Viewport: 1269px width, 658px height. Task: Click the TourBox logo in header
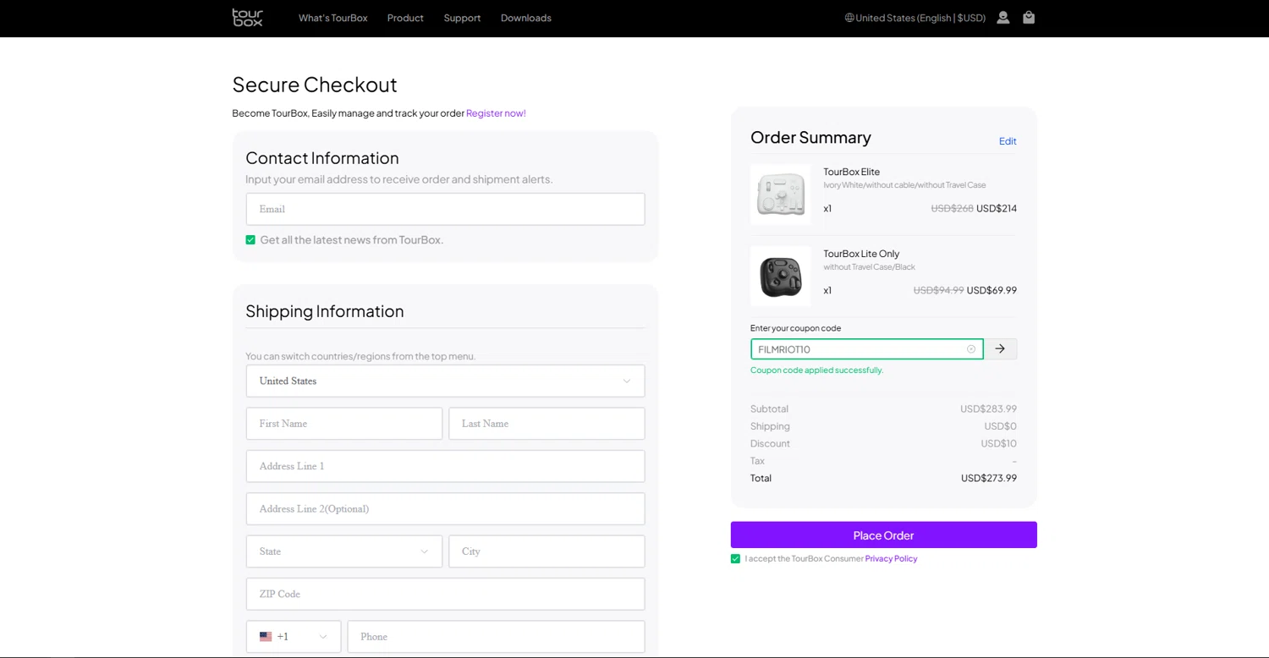click(x=248, y=18)
